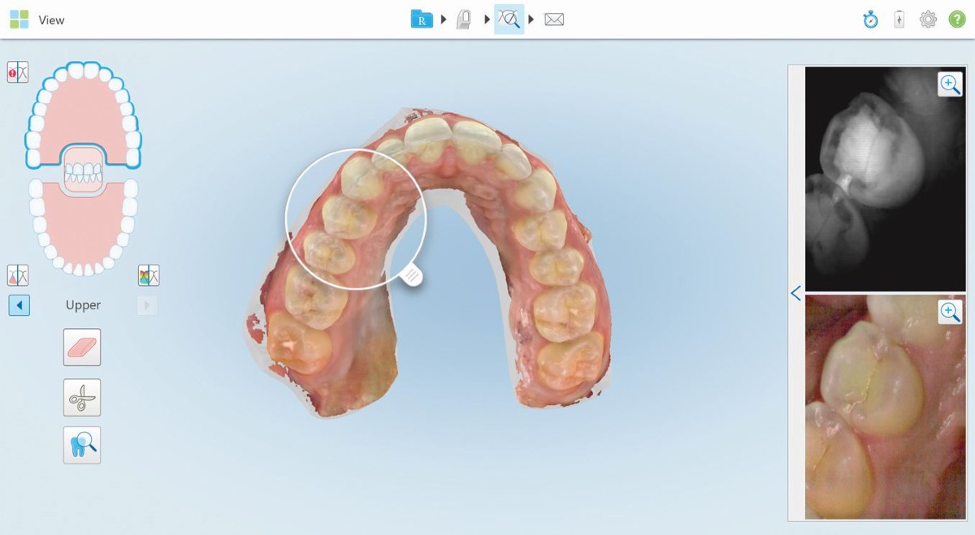975x535 pixels.
Task: Click the blue left arrow beside Upper
Action: coord(19,304)
